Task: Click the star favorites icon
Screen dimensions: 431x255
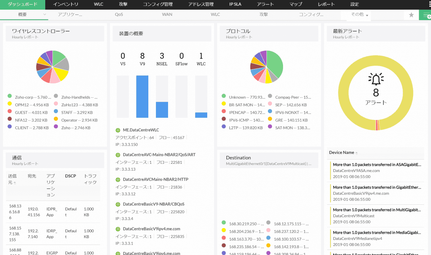Action: click(x=411, y=15)
